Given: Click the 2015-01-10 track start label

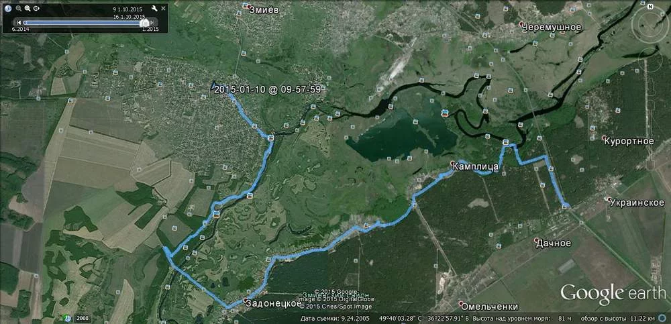Looking at the screenshot, I should (x=266, y=89).
